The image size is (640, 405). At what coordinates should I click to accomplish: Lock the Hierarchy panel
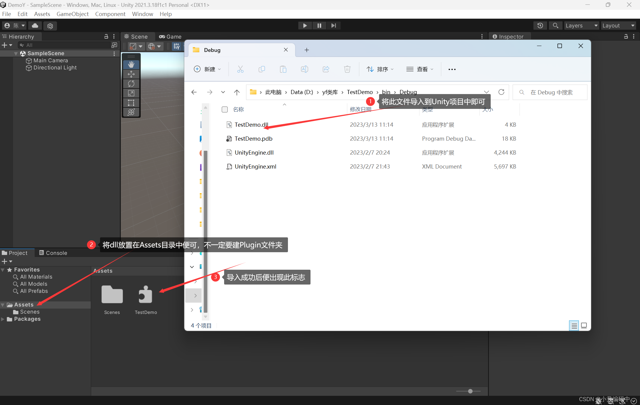point(106,36)
